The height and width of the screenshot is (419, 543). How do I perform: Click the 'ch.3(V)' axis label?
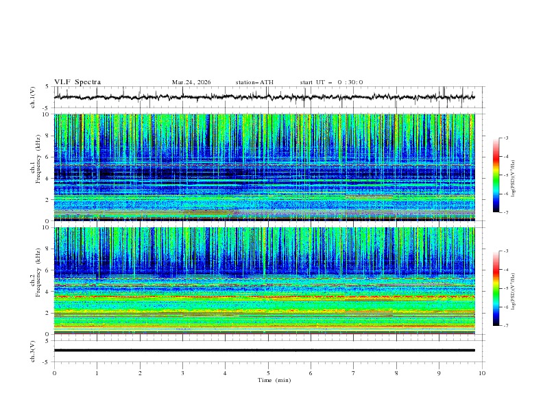tap(33, 351)
